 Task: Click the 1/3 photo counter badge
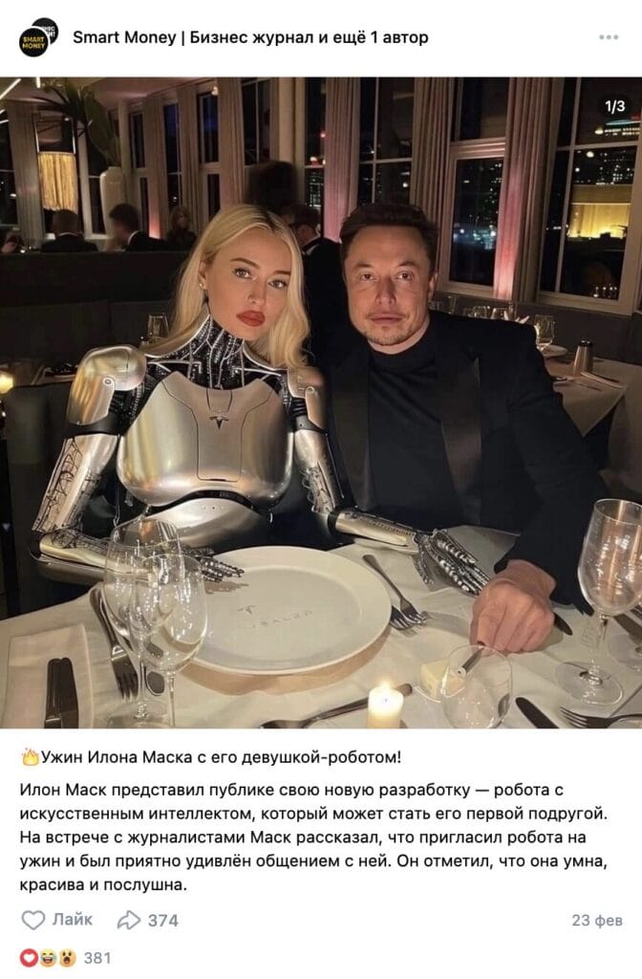[x=614, y=106]
